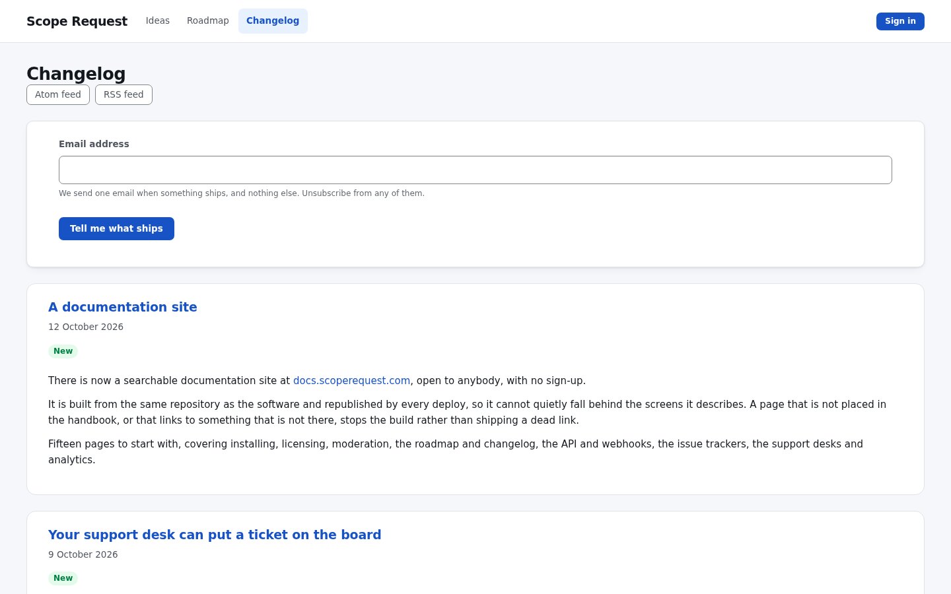The width and height of the screenshot is (951, 594).
Task: Click the '9 October 2026' date
Action: [83, 554]
